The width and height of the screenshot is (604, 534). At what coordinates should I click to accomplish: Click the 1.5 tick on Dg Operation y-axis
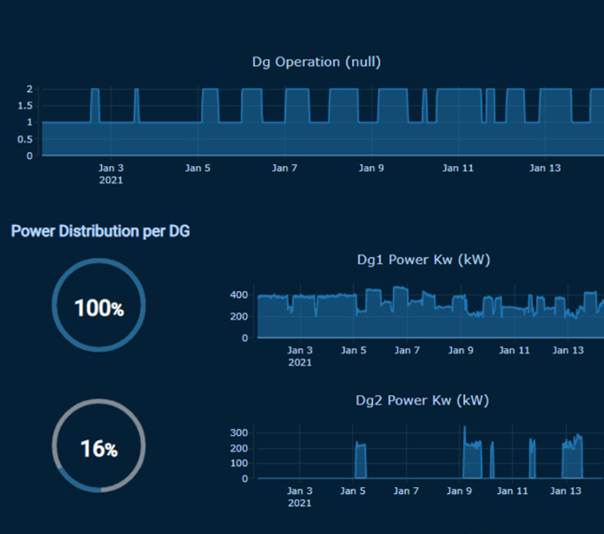25,105
